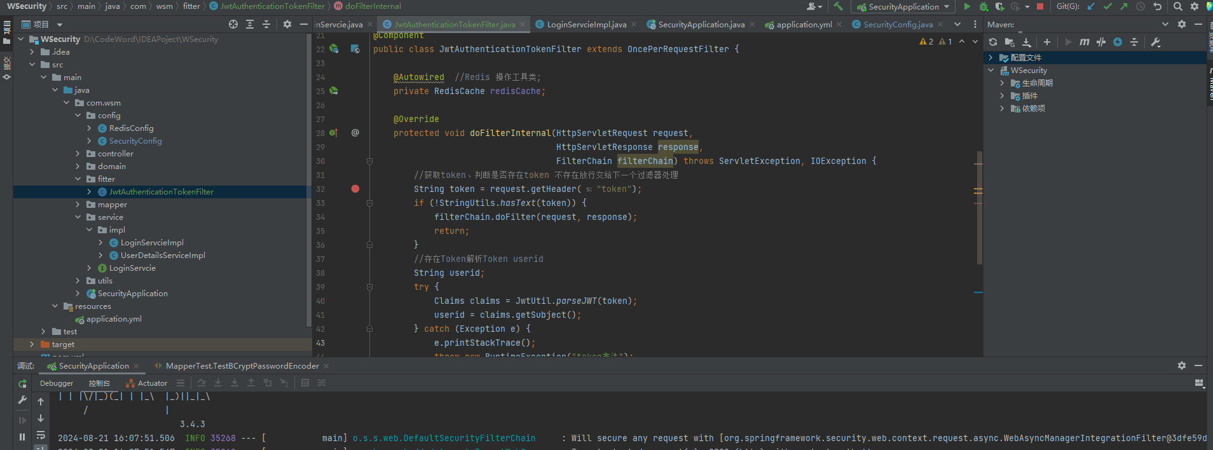1213x450 pixels.
Task: Add a Maven project with plus
Action: (1047, 42)
